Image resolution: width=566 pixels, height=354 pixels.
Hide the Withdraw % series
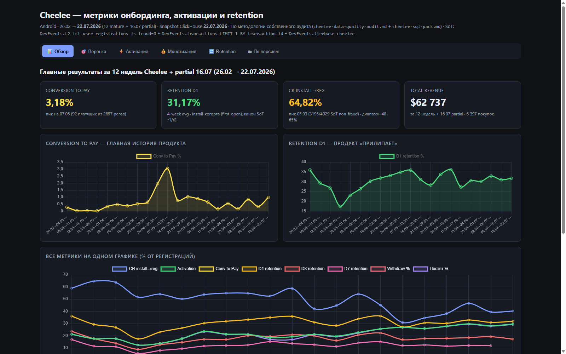pos(390,269)
